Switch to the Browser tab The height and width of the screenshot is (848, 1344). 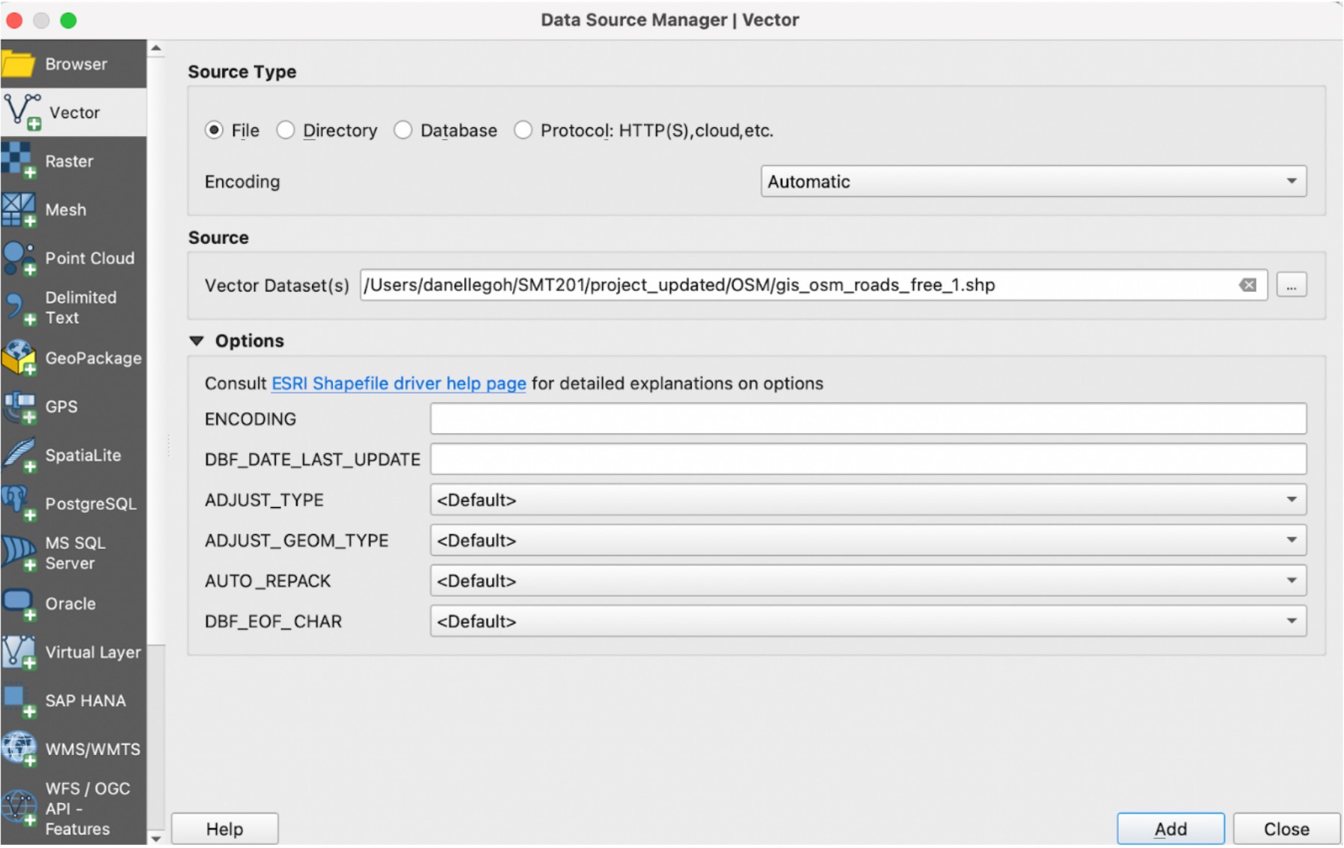click(x=74, y=64)
